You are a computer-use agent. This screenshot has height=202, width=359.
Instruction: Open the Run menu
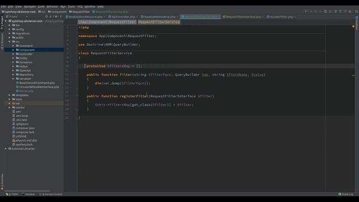click(x=63, y=7)
